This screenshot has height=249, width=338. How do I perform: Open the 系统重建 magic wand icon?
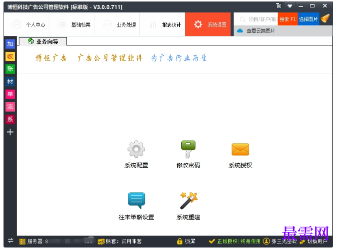(x=189, y=200)
